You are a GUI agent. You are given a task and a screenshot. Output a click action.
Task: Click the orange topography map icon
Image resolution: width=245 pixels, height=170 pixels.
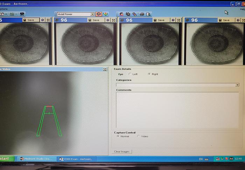pyautogui.click(x=99, y=14)
